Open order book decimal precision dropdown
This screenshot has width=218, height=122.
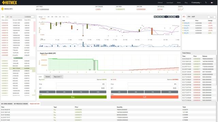point(29,17)
